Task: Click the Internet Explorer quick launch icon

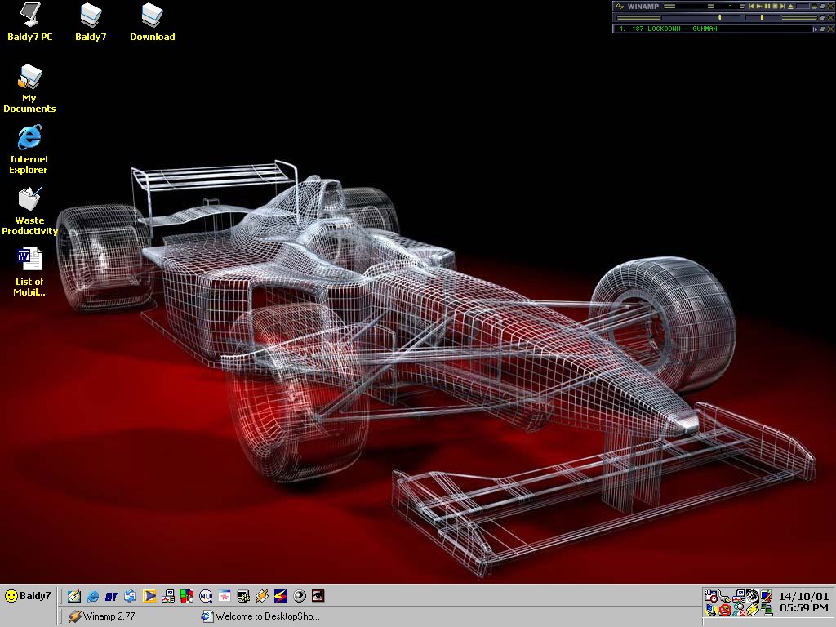Action: click(93, 596)
